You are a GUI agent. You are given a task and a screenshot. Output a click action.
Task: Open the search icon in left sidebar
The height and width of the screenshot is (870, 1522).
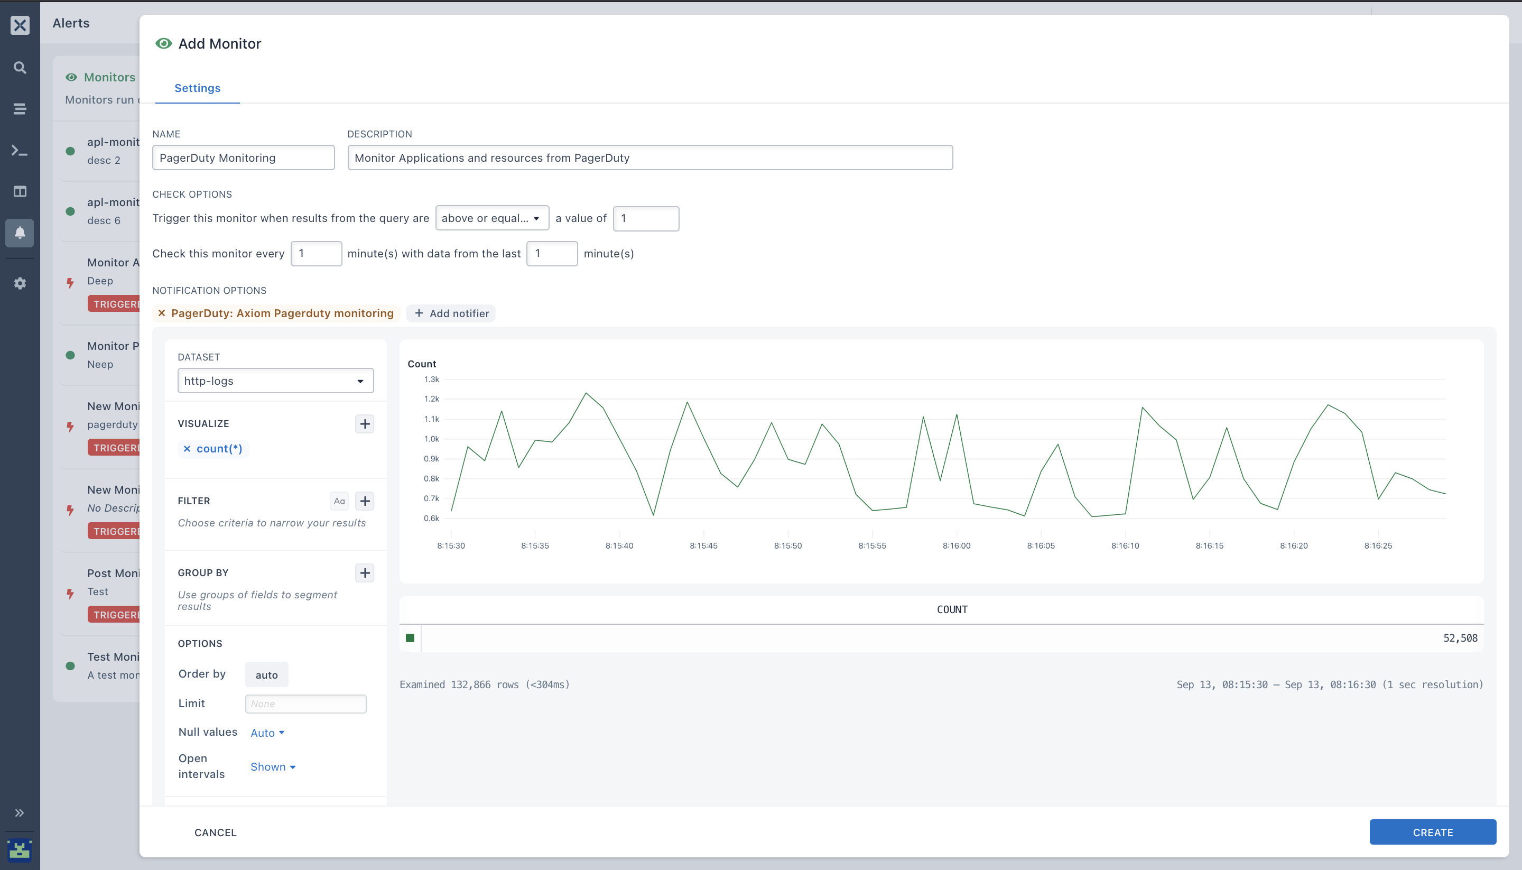pyautogui.click(x=20, y=68)
